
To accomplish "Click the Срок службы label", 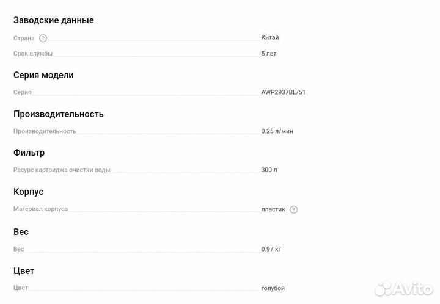I will [33, 54].
